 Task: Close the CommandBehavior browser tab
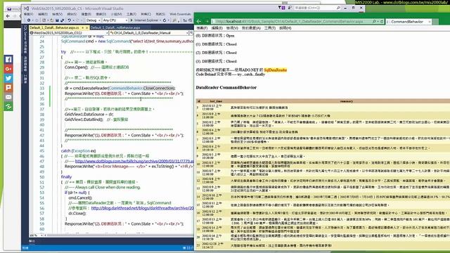click(430, 22)
